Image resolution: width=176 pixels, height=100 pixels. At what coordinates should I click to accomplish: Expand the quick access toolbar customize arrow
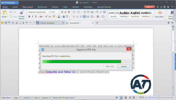(x=34, y=23)
